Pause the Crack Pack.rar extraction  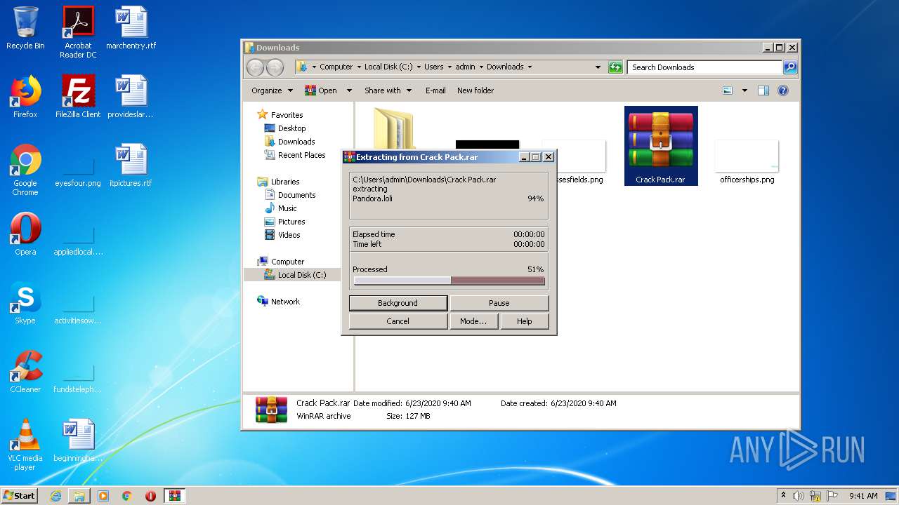click(499, 303)
